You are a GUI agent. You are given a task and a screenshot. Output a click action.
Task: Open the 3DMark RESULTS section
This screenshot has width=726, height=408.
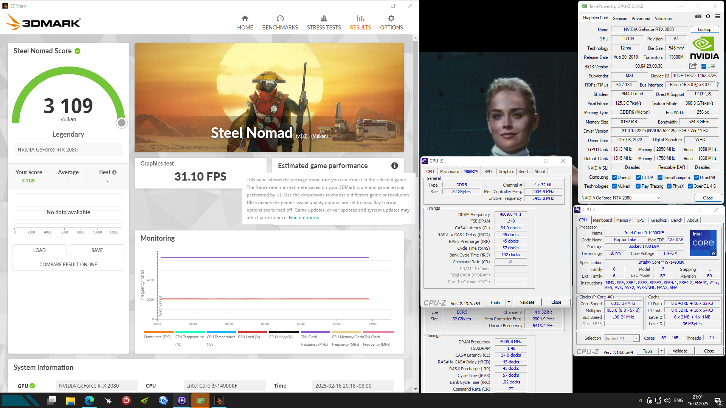tap(360, 23)
